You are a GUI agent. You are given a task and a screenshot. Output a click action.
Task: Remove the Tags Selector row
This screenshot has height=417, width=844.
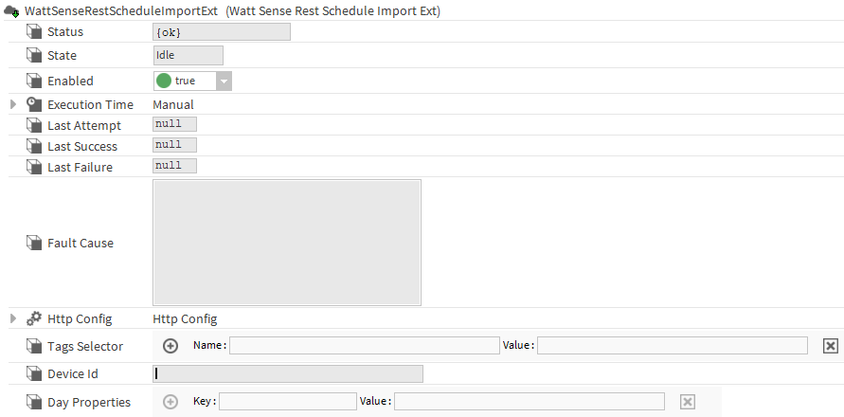click(x=830, y=346)
